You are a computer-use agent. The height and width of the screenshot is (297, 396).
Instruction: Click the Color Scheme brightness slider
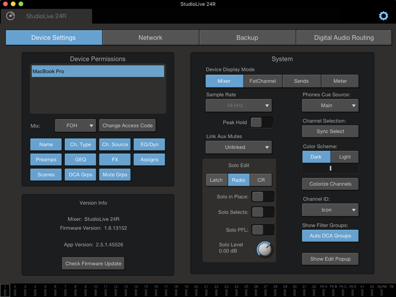tap(330, 168)
